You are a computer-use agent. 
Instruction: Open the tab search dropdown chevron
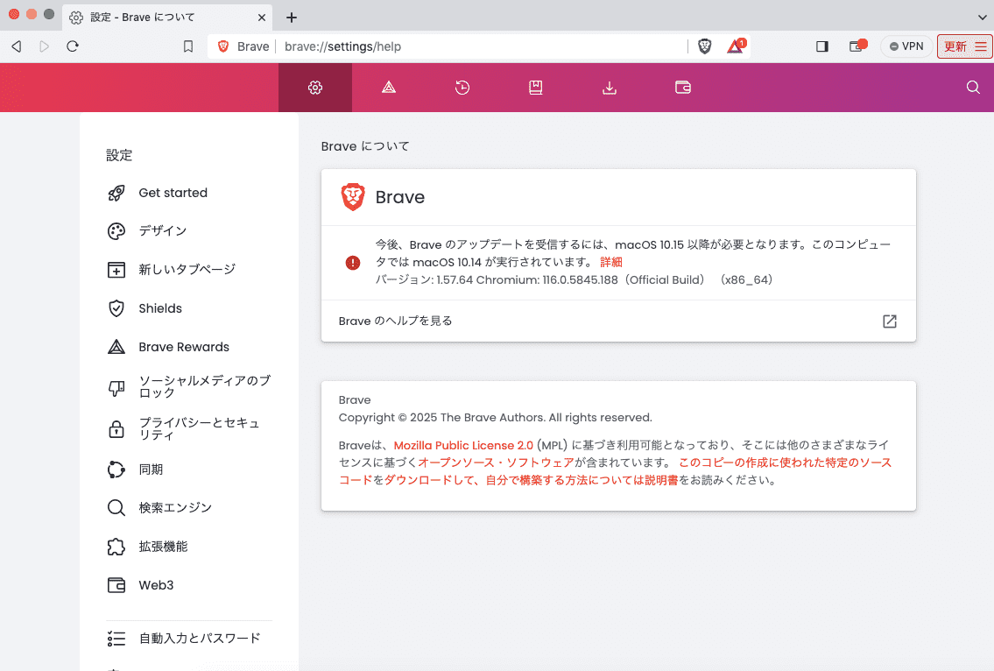[x=982, y=18]
